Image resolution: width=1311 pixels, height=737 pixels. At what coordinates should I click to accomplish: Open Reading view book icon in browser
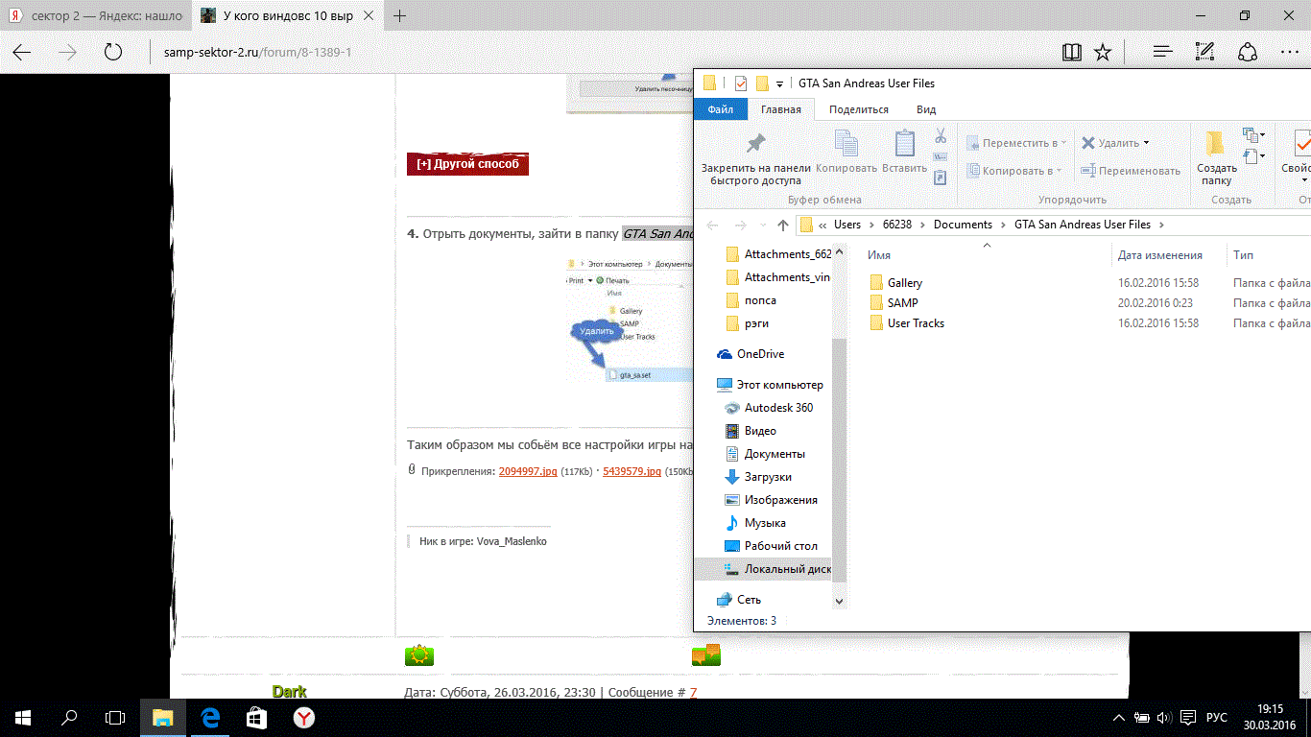point(1072,52)
